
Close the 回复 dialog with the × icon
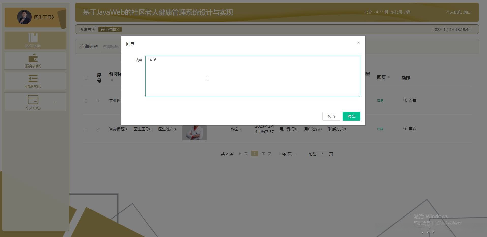pyautogui.click(x=358, y=43)
